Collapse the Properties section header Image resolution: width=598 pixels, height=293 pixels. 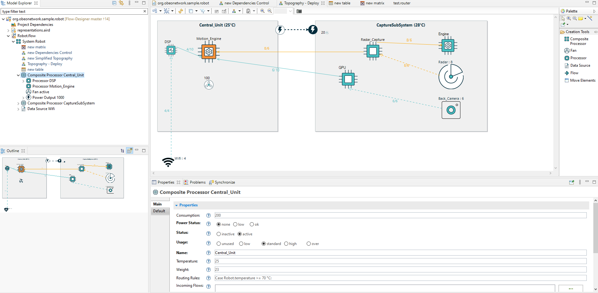coord(381,205)
